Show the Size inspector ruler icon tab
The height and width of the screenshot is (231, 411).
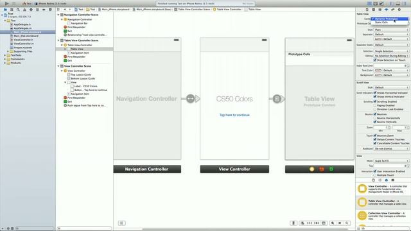pos(392,10)
